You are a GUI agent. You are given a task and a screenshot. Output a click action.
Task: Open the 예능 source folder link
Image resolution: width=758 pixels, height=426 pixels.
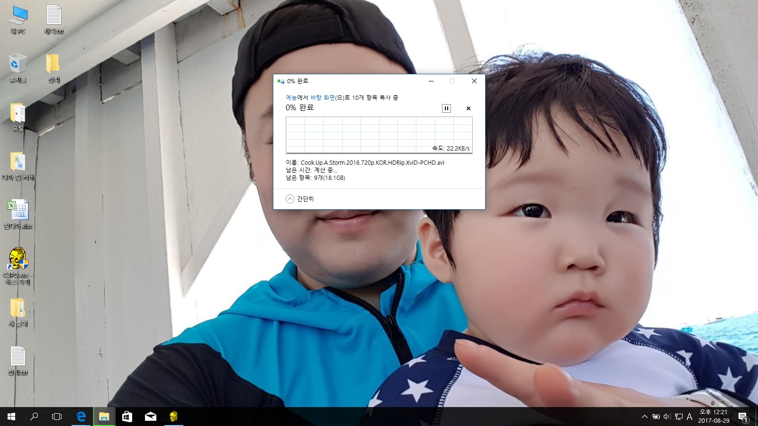pos(291,98)
